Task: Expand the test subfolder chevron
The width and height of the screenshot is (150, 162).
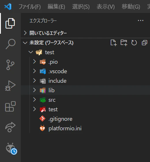Action: coord(34,109)
